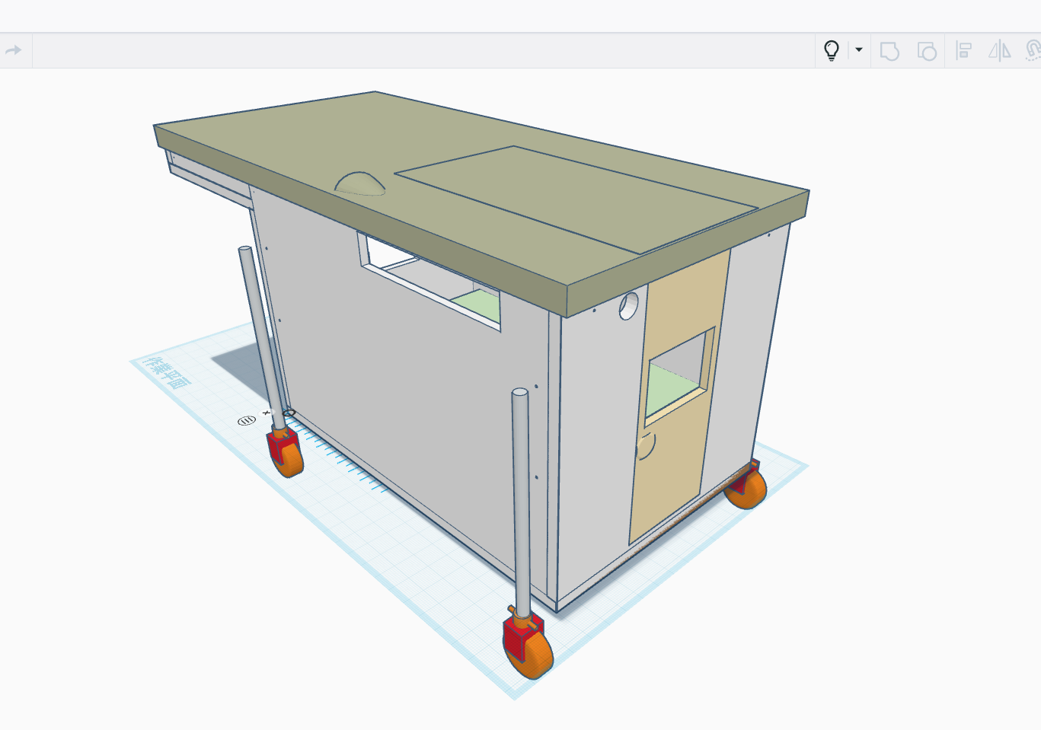Click the Group shapes icon
This screenshot has width=1041, height=730.
[x=889, y=51]
